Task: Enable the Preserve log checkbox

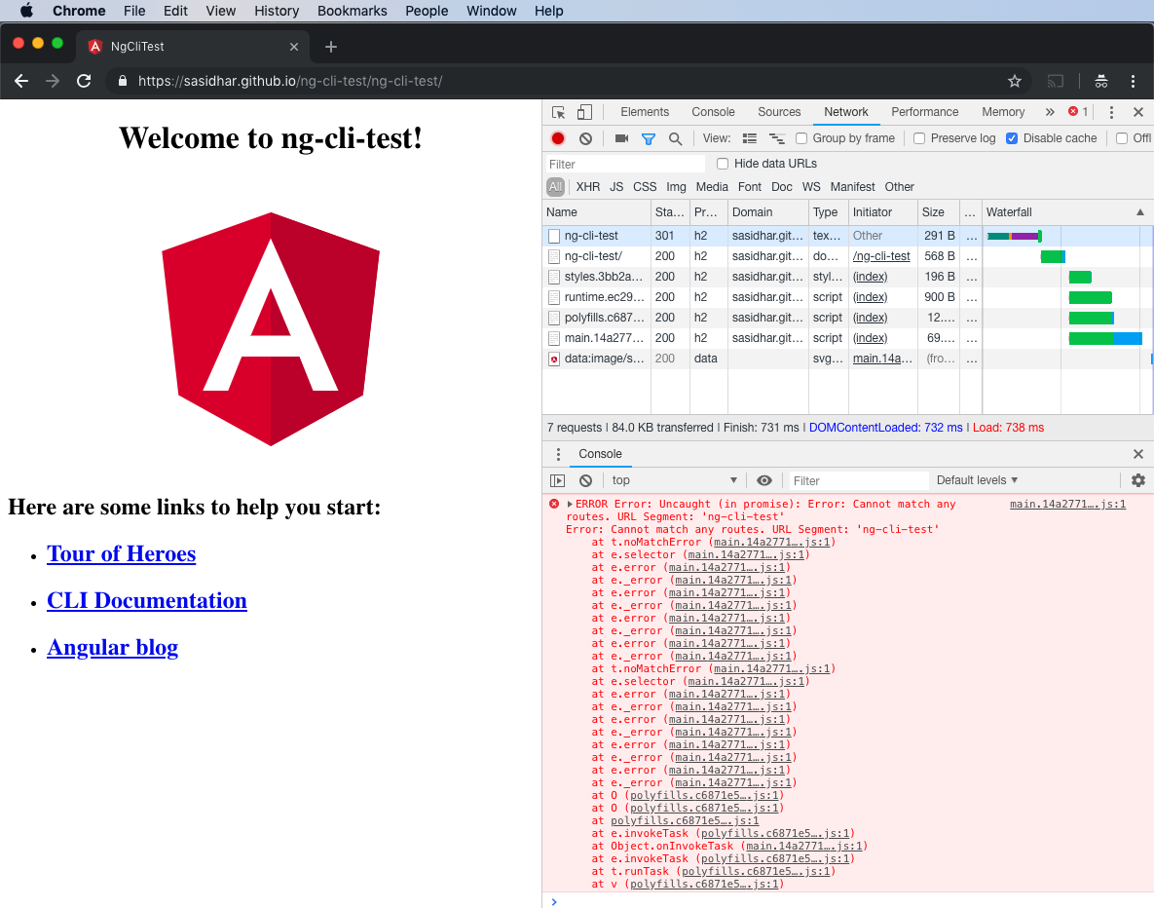Action: tap(919, 138)
